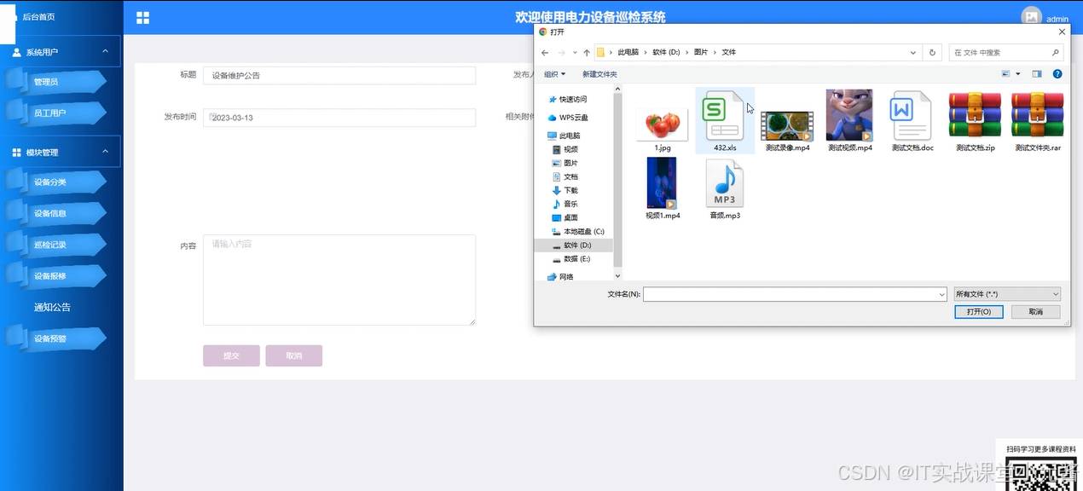The height and width of the screenshot is (491, 1083).
Task: Open help with the blue question mark icon
Action: [1057, 74]
